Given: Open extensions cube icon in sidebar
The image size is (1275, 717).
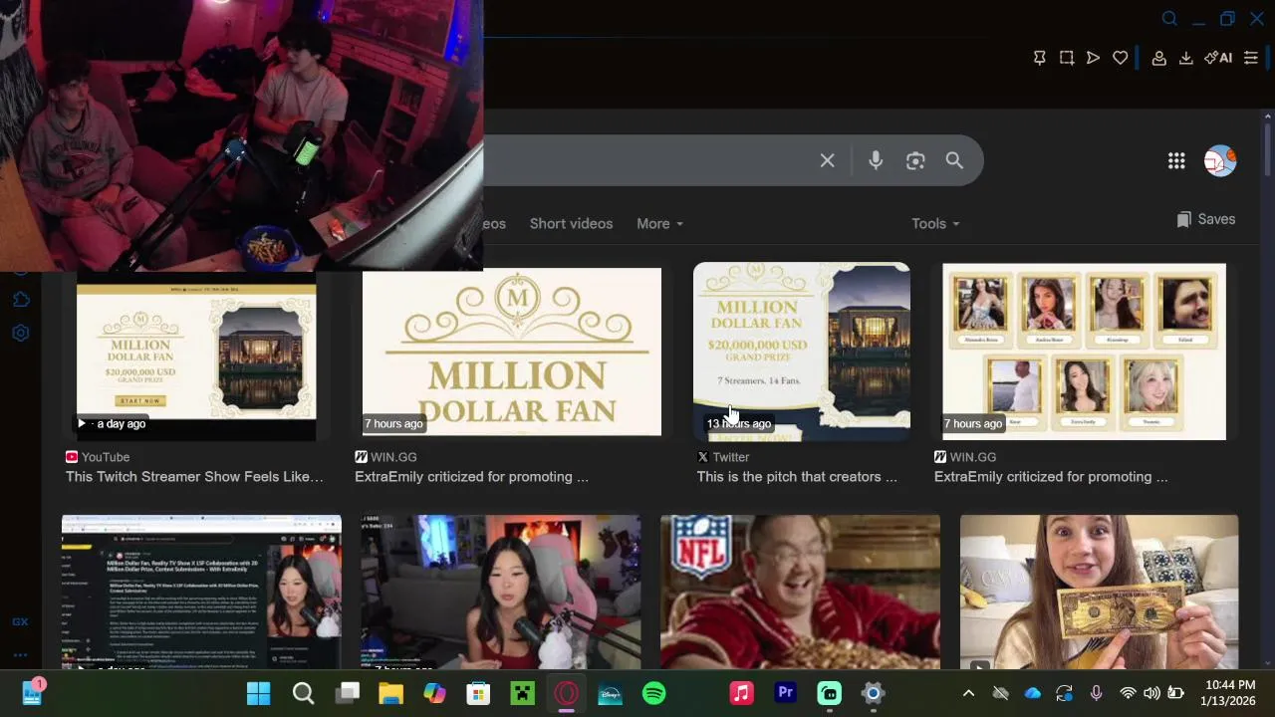Looking at the screenshot, I should [x=20, y=299].
